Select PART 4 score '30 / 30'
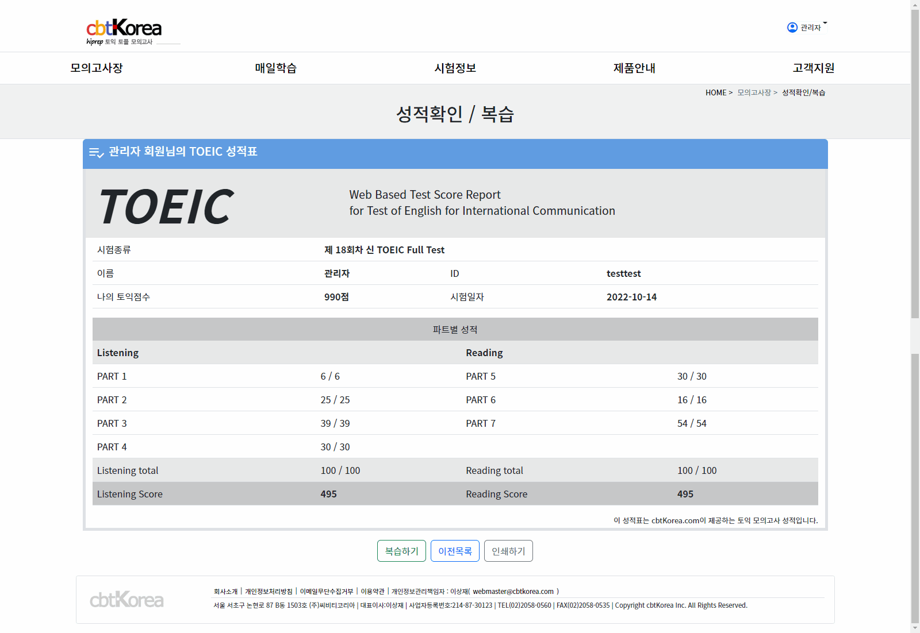Image resolution: width=920 pixels, height=633 pixels. pos(335,447)
